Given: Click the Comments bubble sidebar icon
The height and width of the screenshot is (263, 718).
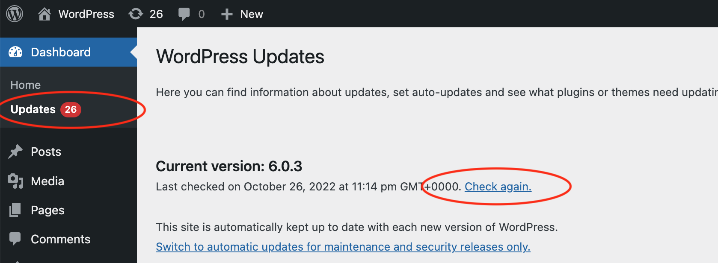Looking at the screenshot, I should 15,239.
